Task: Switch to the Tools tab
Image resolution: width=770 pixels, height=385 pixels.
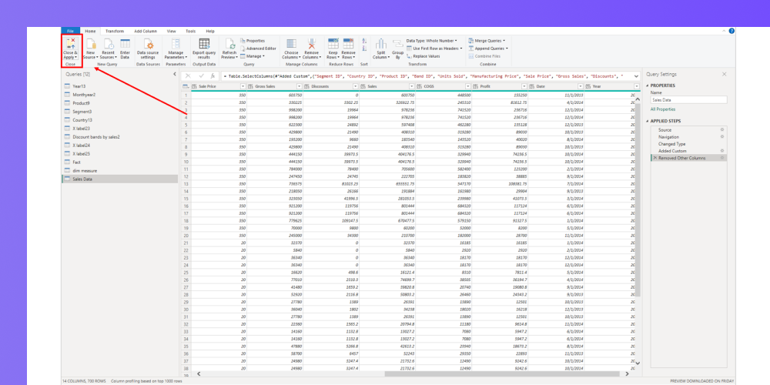Action: coord(190,31)
